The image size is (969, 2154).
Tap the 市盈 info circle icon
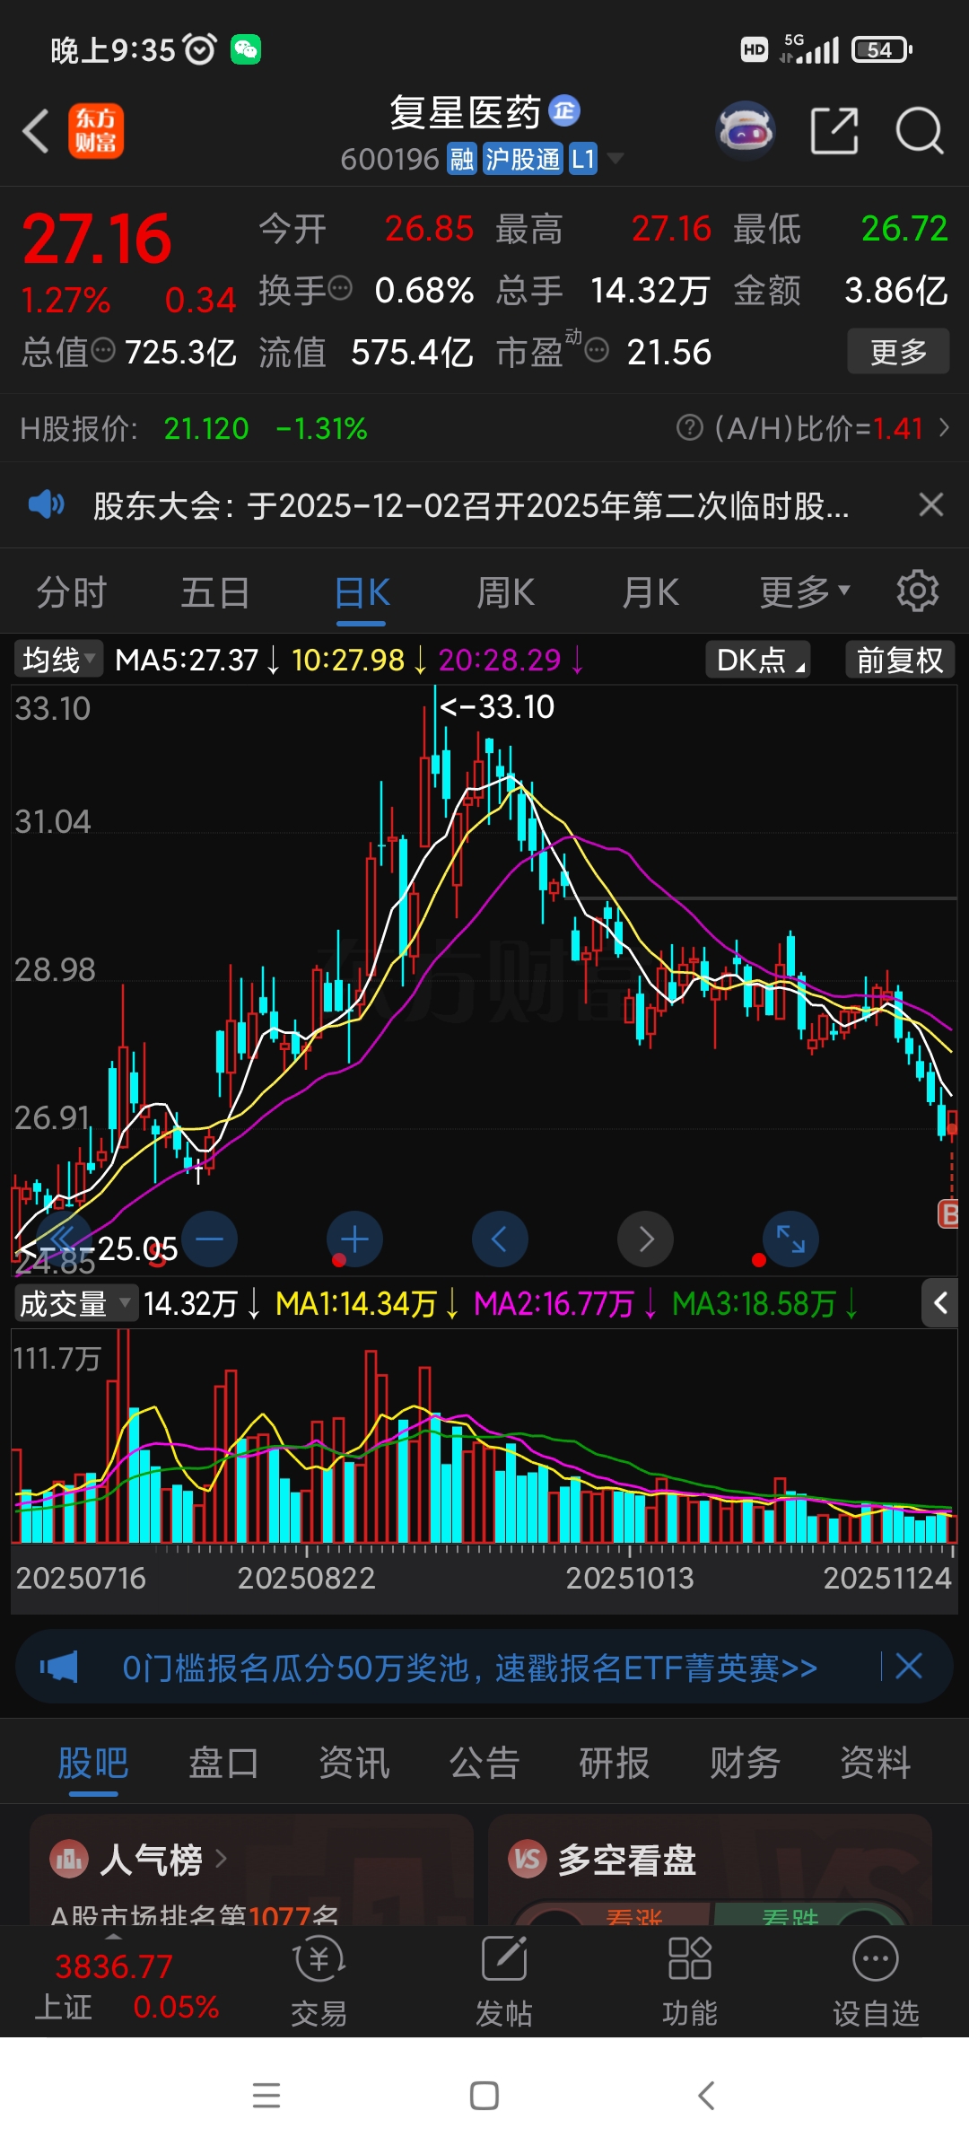point(597,350)
